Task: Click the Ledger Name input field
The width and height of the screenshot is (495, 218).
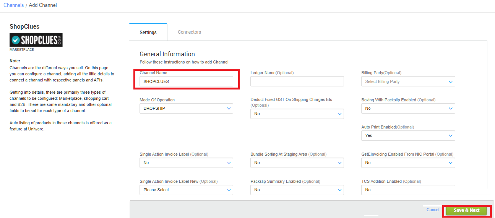Action: [297, 81]
